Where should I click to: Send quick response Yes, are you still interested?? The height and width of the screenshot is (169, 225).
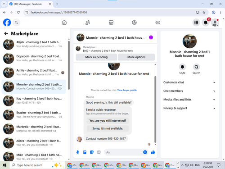108,121
